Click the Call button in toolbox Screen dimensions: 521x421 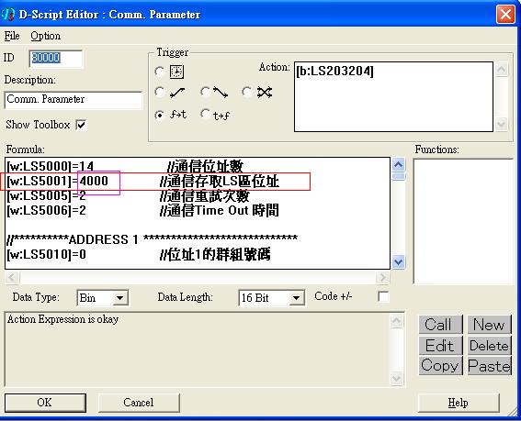tap(440, 324)
